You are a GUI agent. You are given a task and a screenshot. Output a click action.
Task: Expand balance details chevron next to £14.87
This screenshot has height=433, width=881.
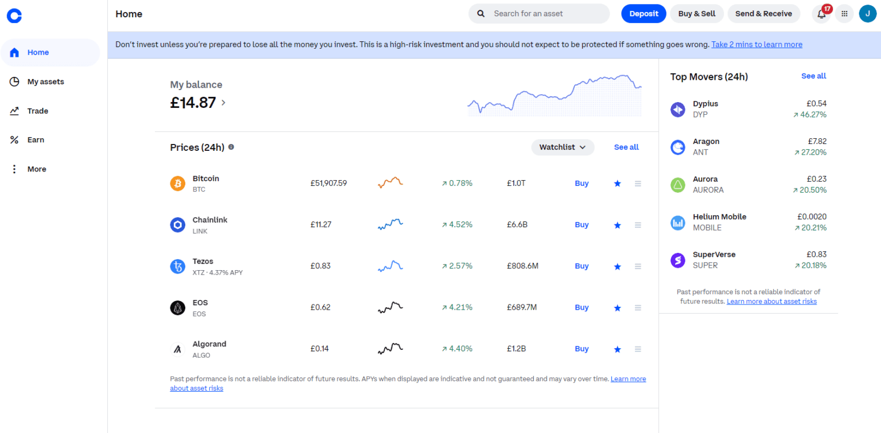click(223, 103)
